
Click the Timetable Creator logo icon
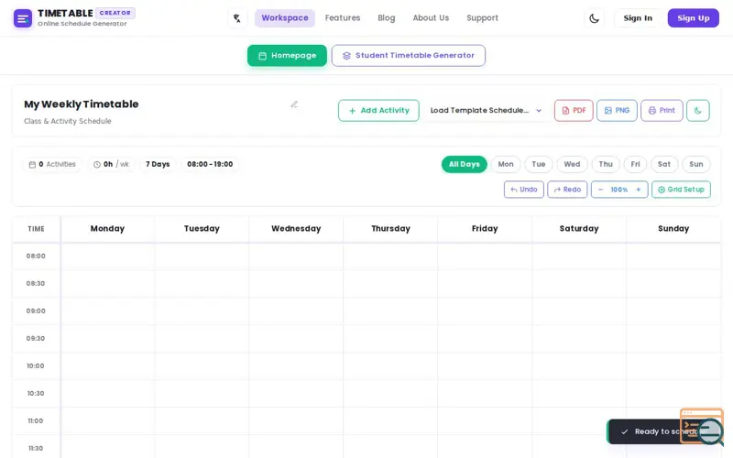[x=22, y=18]
